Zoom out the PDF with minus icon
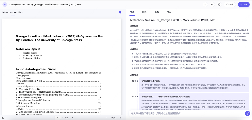The height and width of the screenshot is (120, 252). (106, 118)
